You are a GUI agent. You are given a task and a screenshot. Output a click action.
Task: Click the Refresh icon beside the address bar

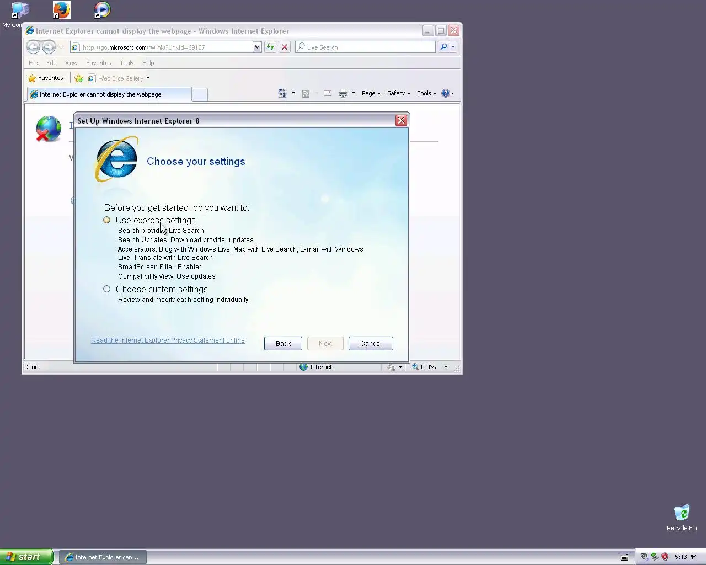click(x=270, y=47)
